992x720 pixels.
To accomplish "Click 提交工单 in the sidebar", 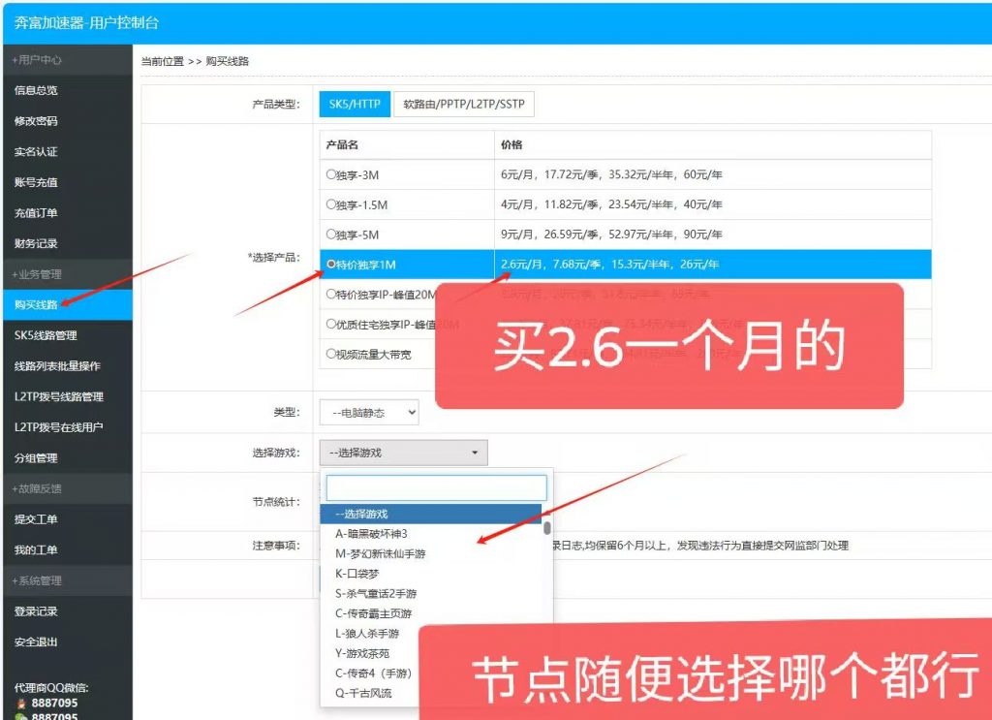I will click(x=36, y=519).
